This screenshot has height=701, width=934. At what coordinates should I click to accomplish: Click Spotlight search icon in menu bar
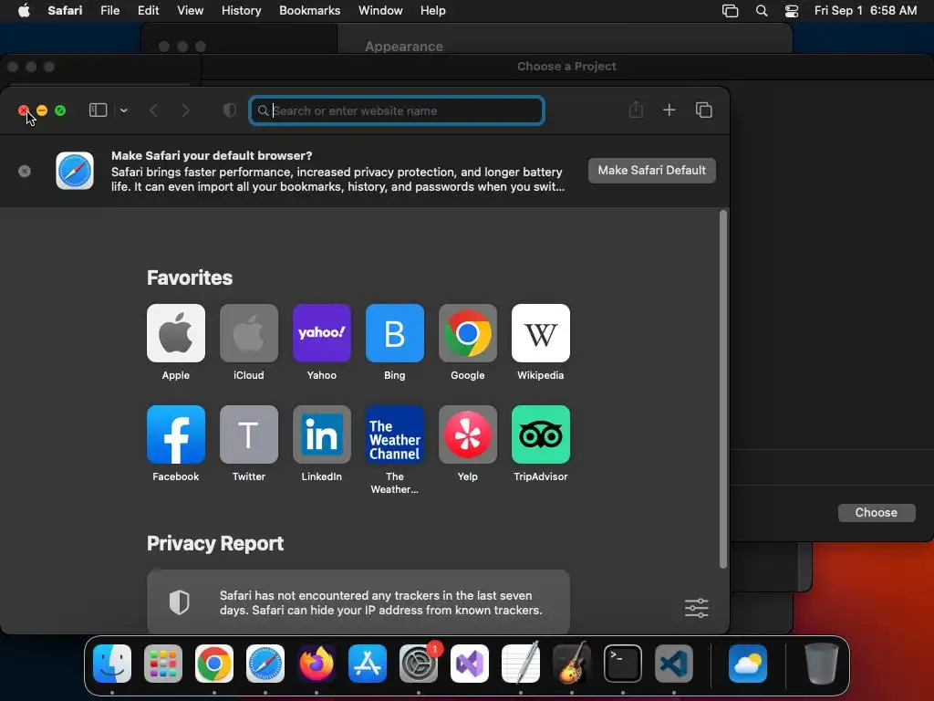pos(762,11)
